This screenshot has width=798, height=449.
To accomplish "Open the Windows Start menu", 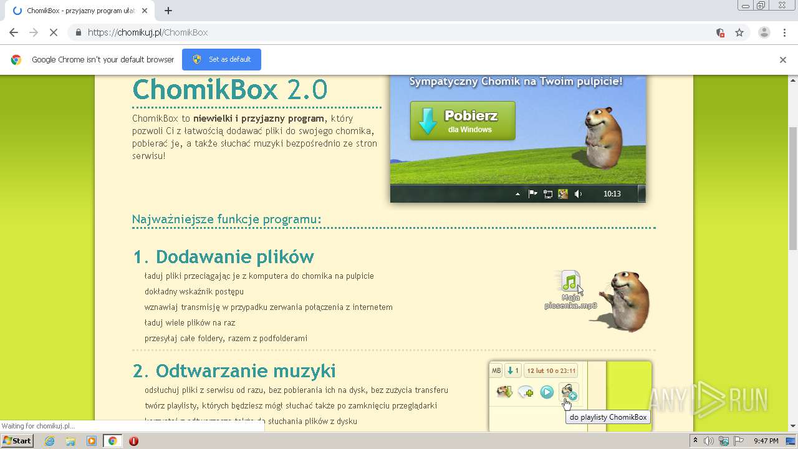I will click(17, 441).
